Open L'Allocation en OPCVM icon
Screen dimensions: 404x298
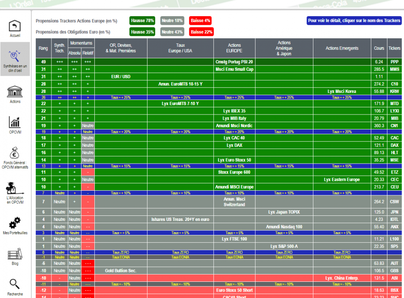[x=15, y=188]
